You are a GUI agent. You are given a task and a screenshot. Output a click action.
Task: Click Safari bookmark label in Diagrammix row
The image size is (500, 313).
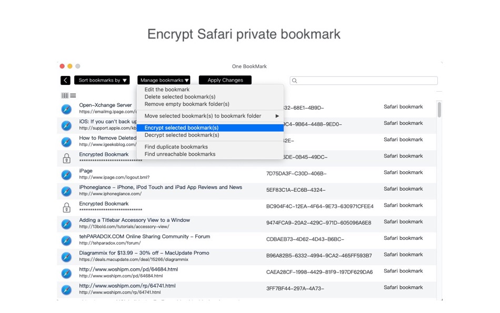[x=403, y=255]
